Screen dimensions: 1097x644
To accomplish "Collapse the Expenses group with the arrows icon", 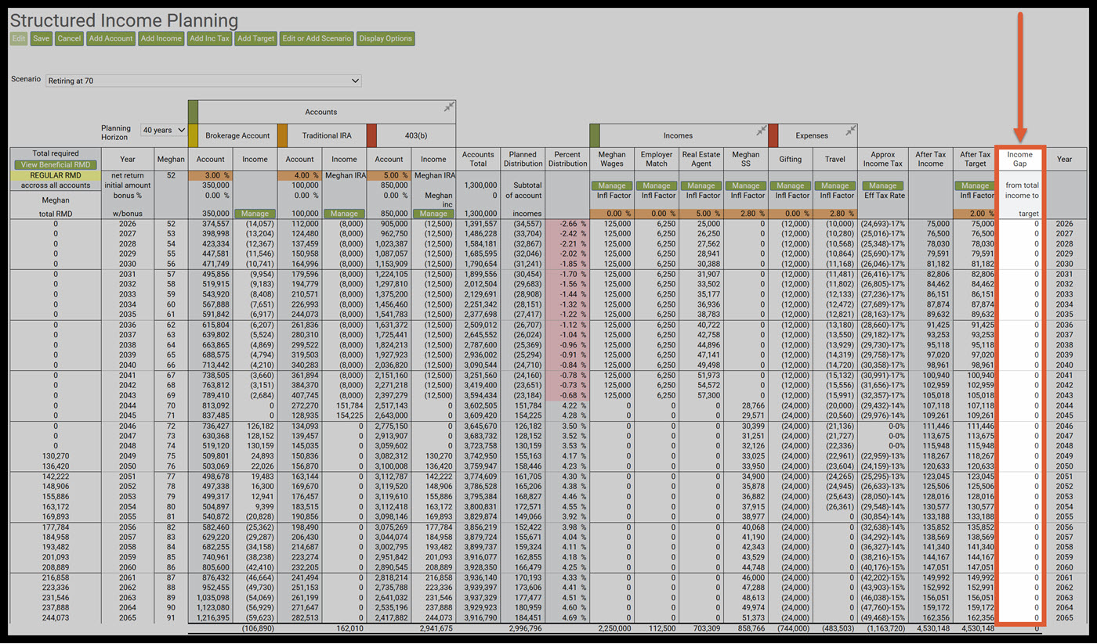I will [851, 131].
